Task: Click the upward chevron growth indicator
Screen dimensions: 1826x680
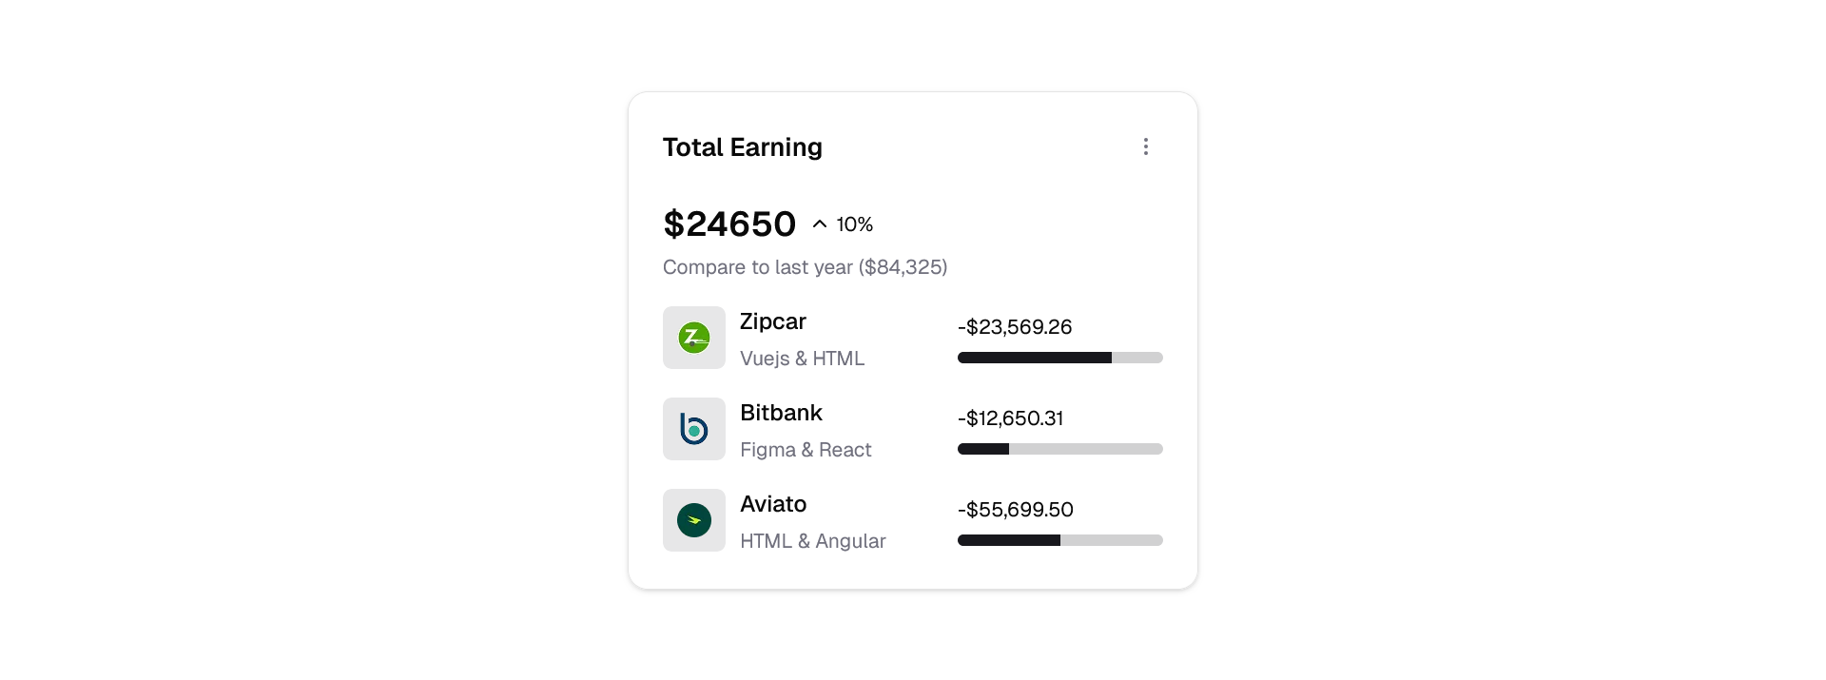Action: coord(820,224)
